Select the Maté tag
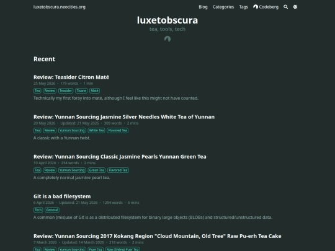335x251 pixels. 94,90
